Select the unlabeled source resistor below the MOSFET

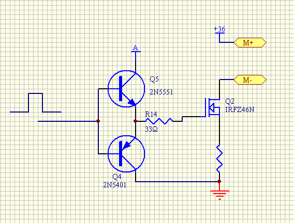tap(219, 158)
